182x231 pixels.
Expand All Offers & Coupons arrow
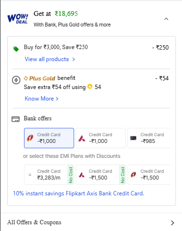[172, 223]
